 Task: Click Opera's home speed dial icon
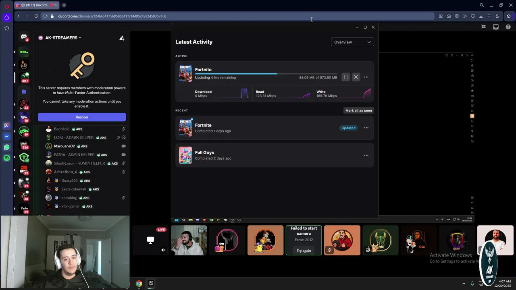click(6, 17)
